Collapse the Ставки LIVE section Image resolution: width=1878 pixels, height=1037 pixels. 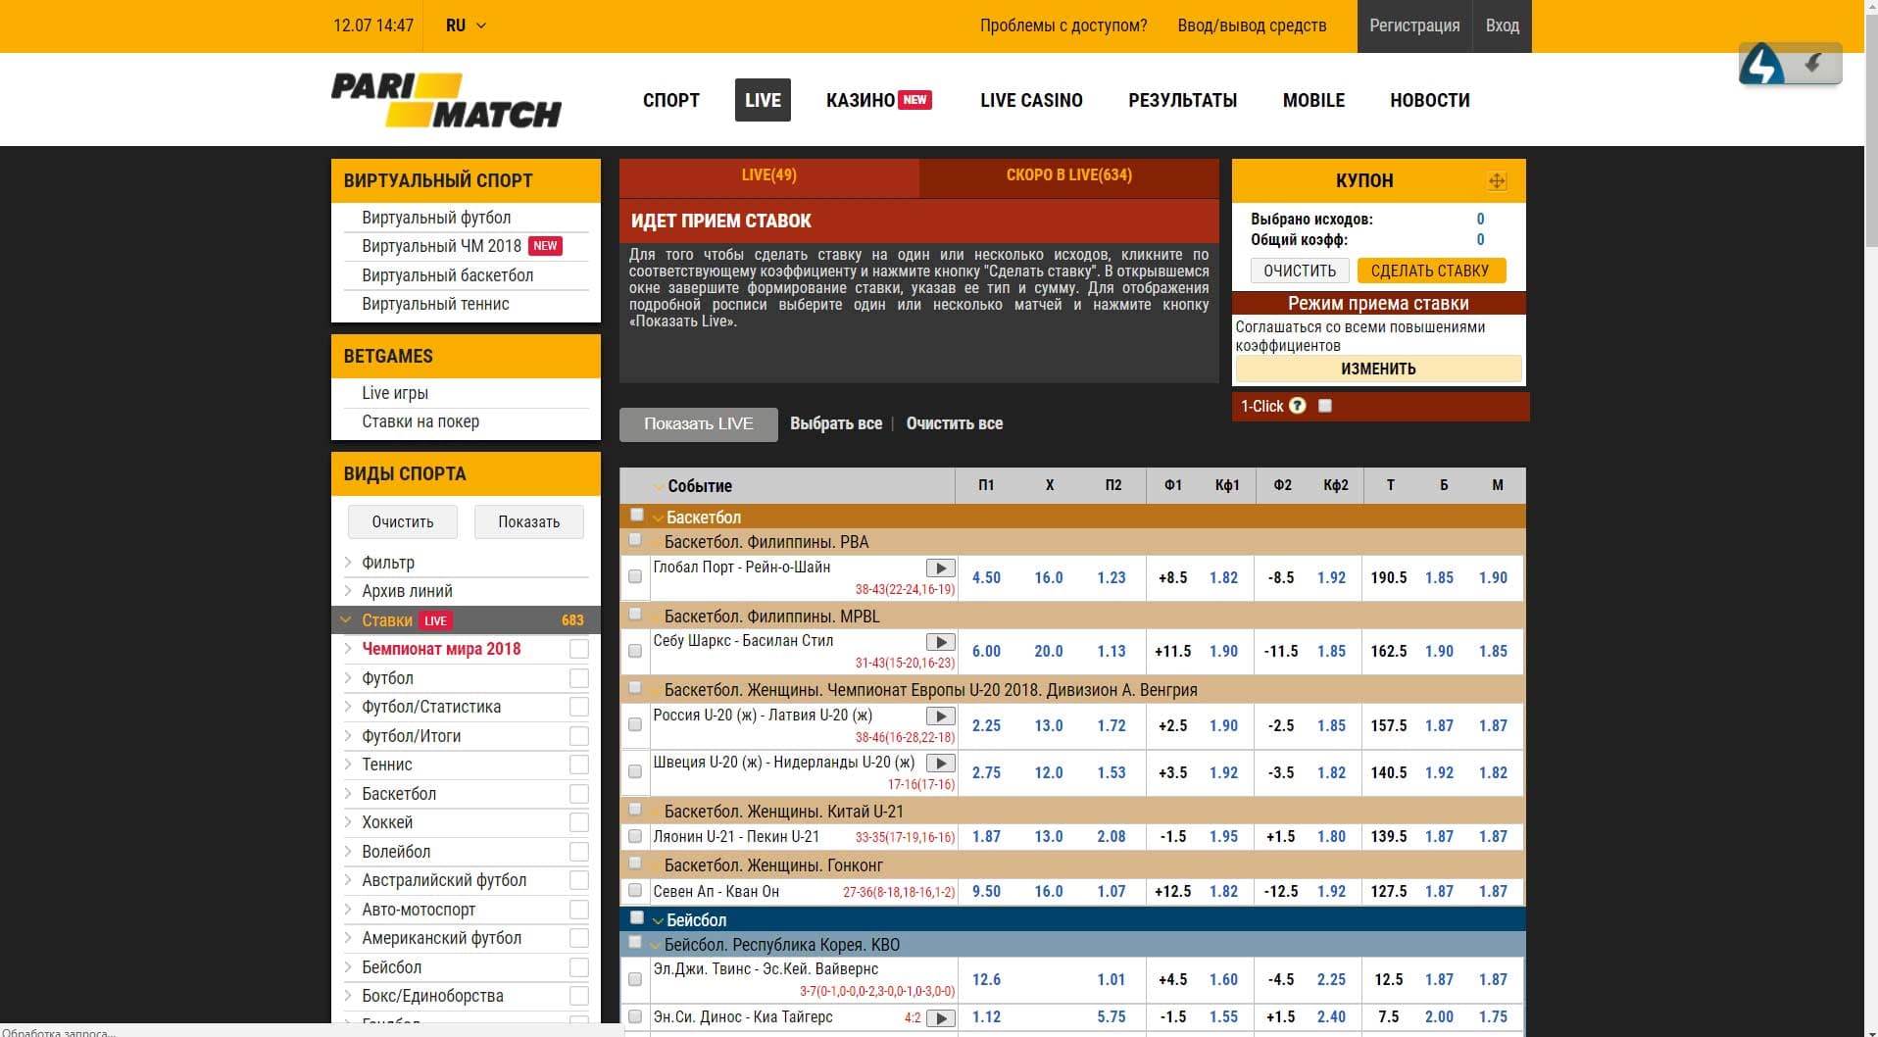click(x=346, y=620)
